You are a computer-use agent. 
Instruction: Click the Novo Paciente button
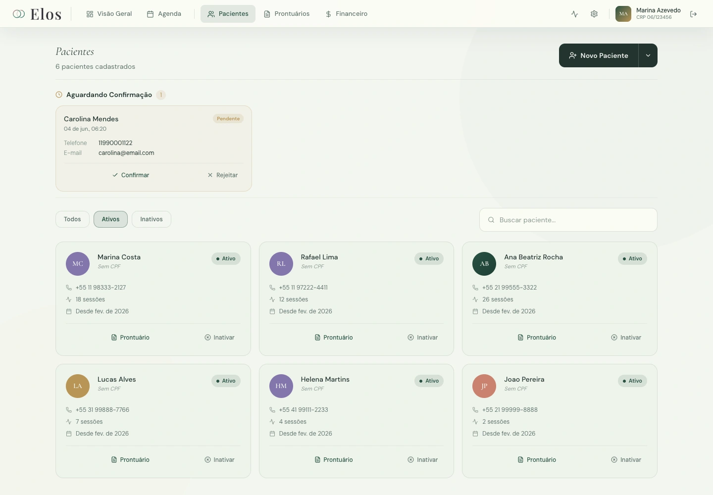(599, 55)
